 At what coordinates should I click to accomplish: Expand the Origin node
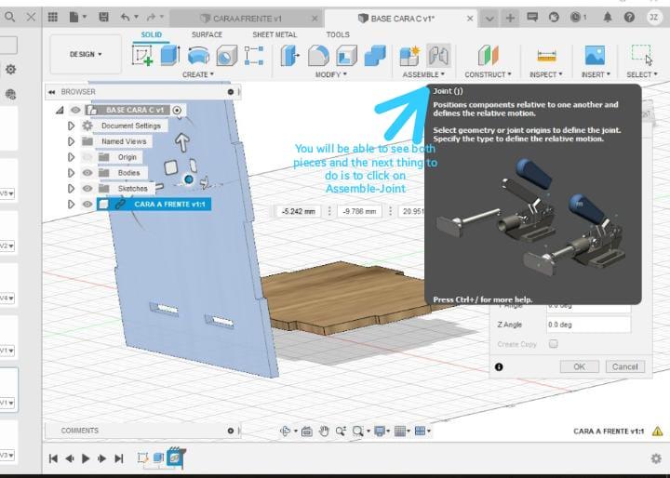click(x=71, y=157)
